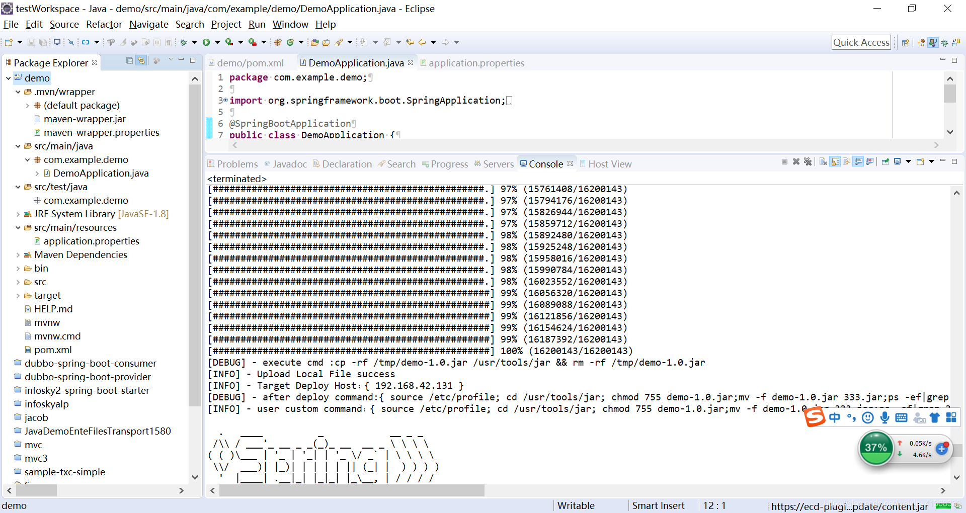Image resolution: width=966 pixels, height=513 pixels.
Task: Open the Navigate menu
Action: click(149, 24)
